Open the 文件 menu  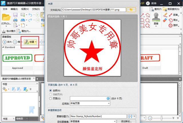(5, 9)
